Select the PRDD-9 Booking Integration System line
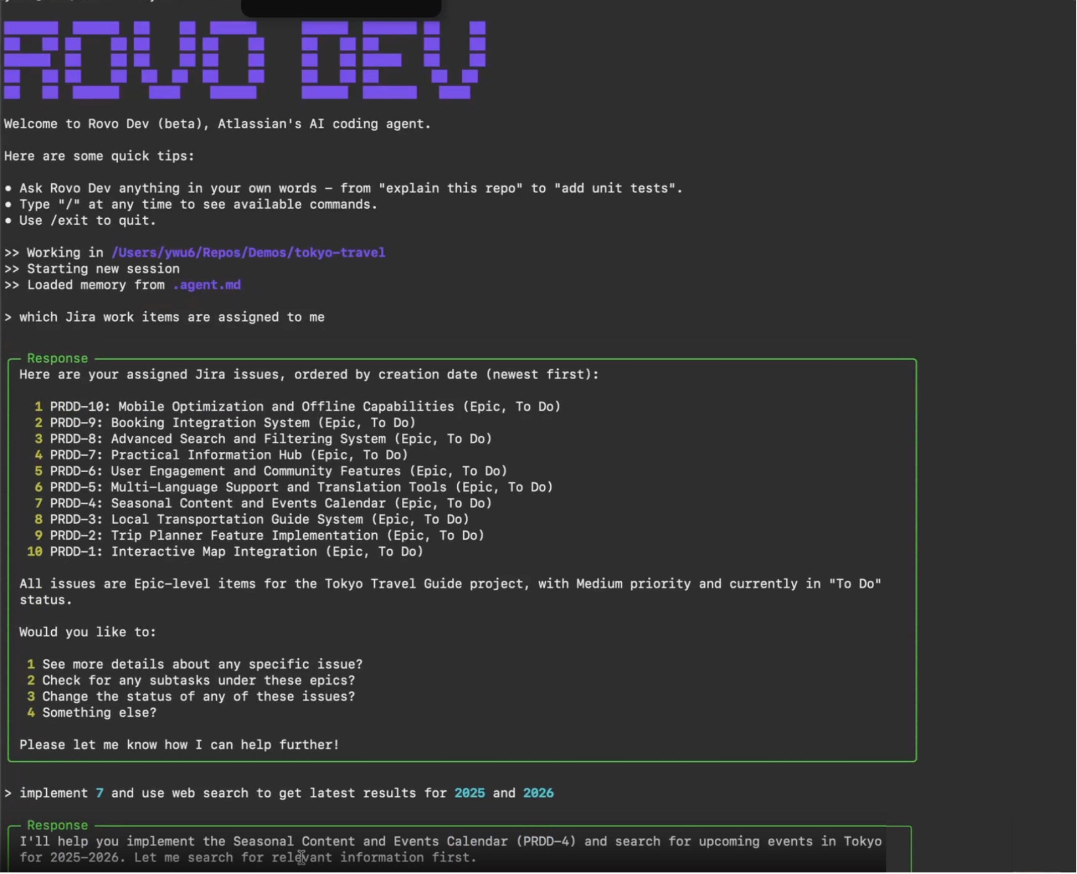 pos(225,423)
